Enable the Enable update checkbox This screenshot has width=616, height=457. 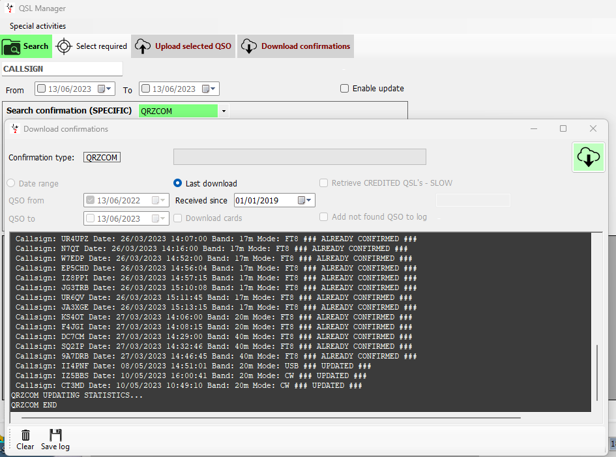[x=345, y=89]
